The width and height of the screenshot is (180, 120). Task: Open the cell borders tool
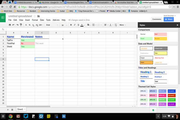(94, 25)
